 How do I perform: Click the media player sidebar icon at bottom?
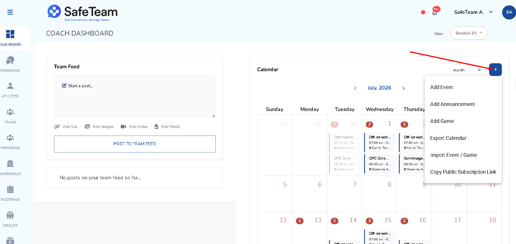click(x=10, y=240)
